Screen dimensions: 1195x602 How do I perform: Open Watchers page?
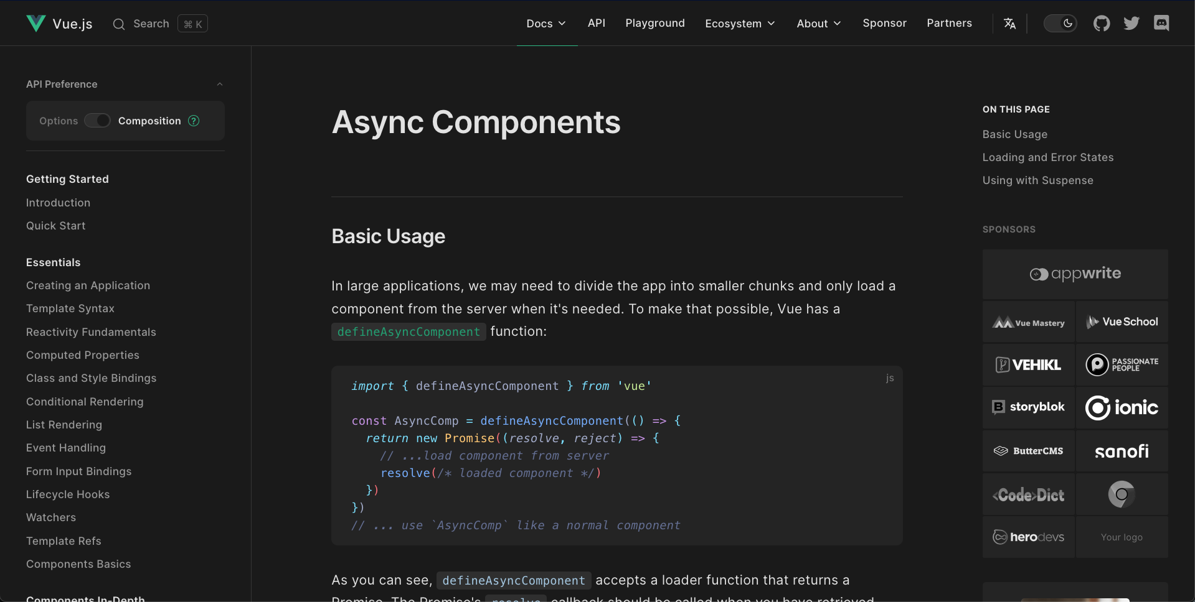(51, 517)
